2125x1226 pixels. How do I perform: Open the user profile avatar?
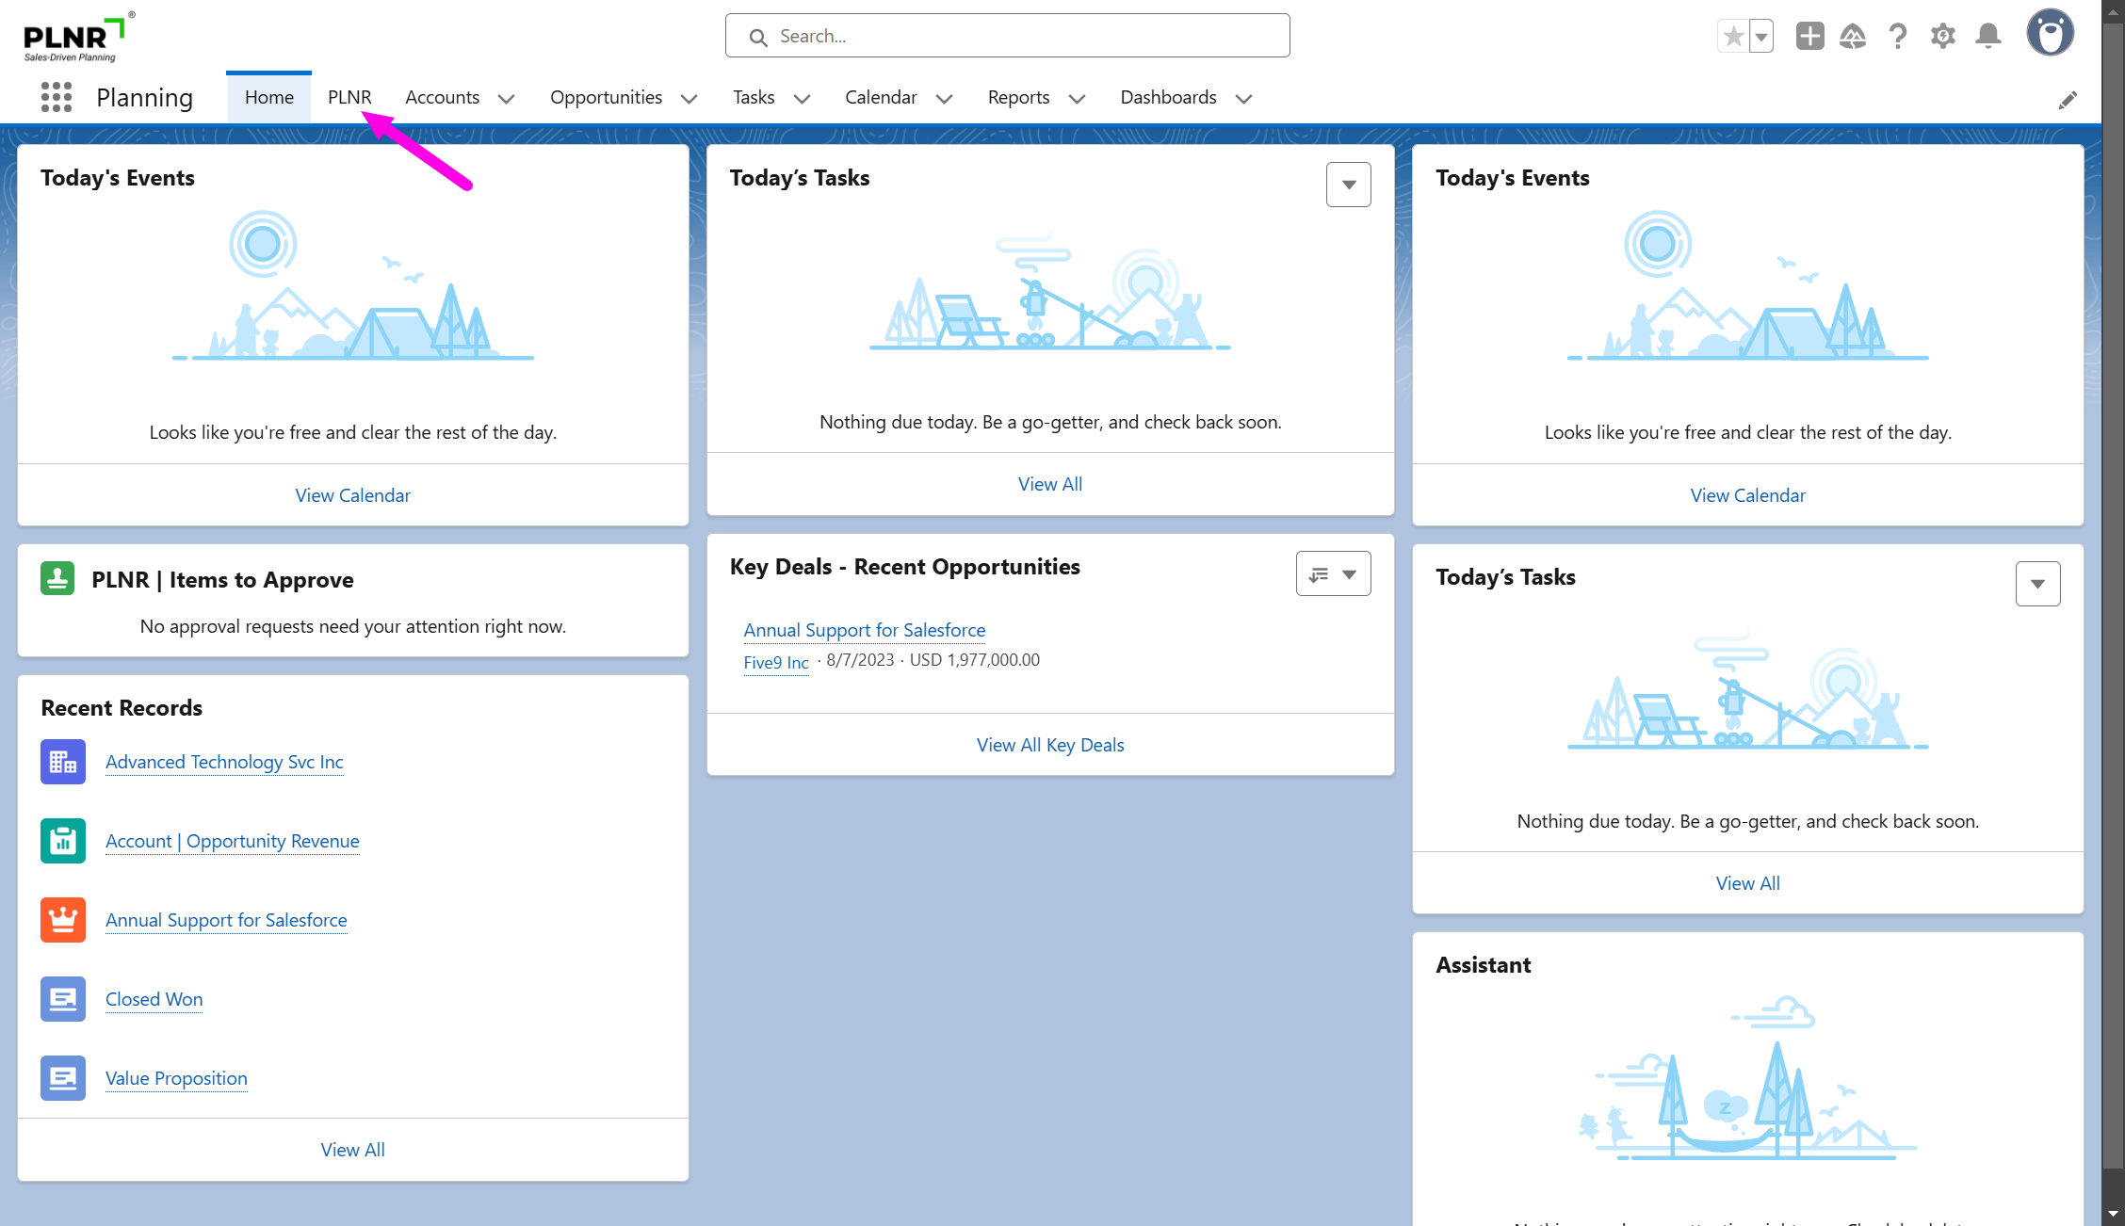coord(2051,34)
